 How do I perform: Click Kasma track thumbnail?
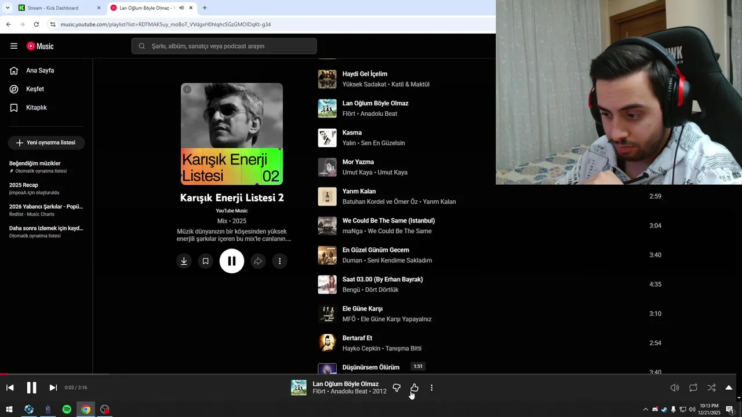point(327,138)
